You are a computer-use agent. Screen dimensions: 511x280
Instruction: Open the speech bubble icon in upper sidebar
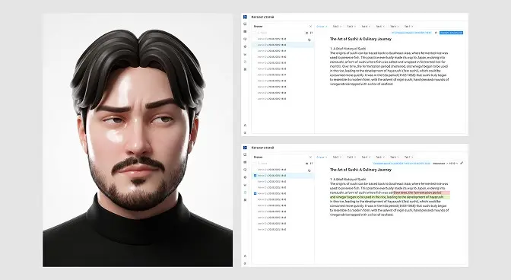pyautogui.click(x=245, y=39)
